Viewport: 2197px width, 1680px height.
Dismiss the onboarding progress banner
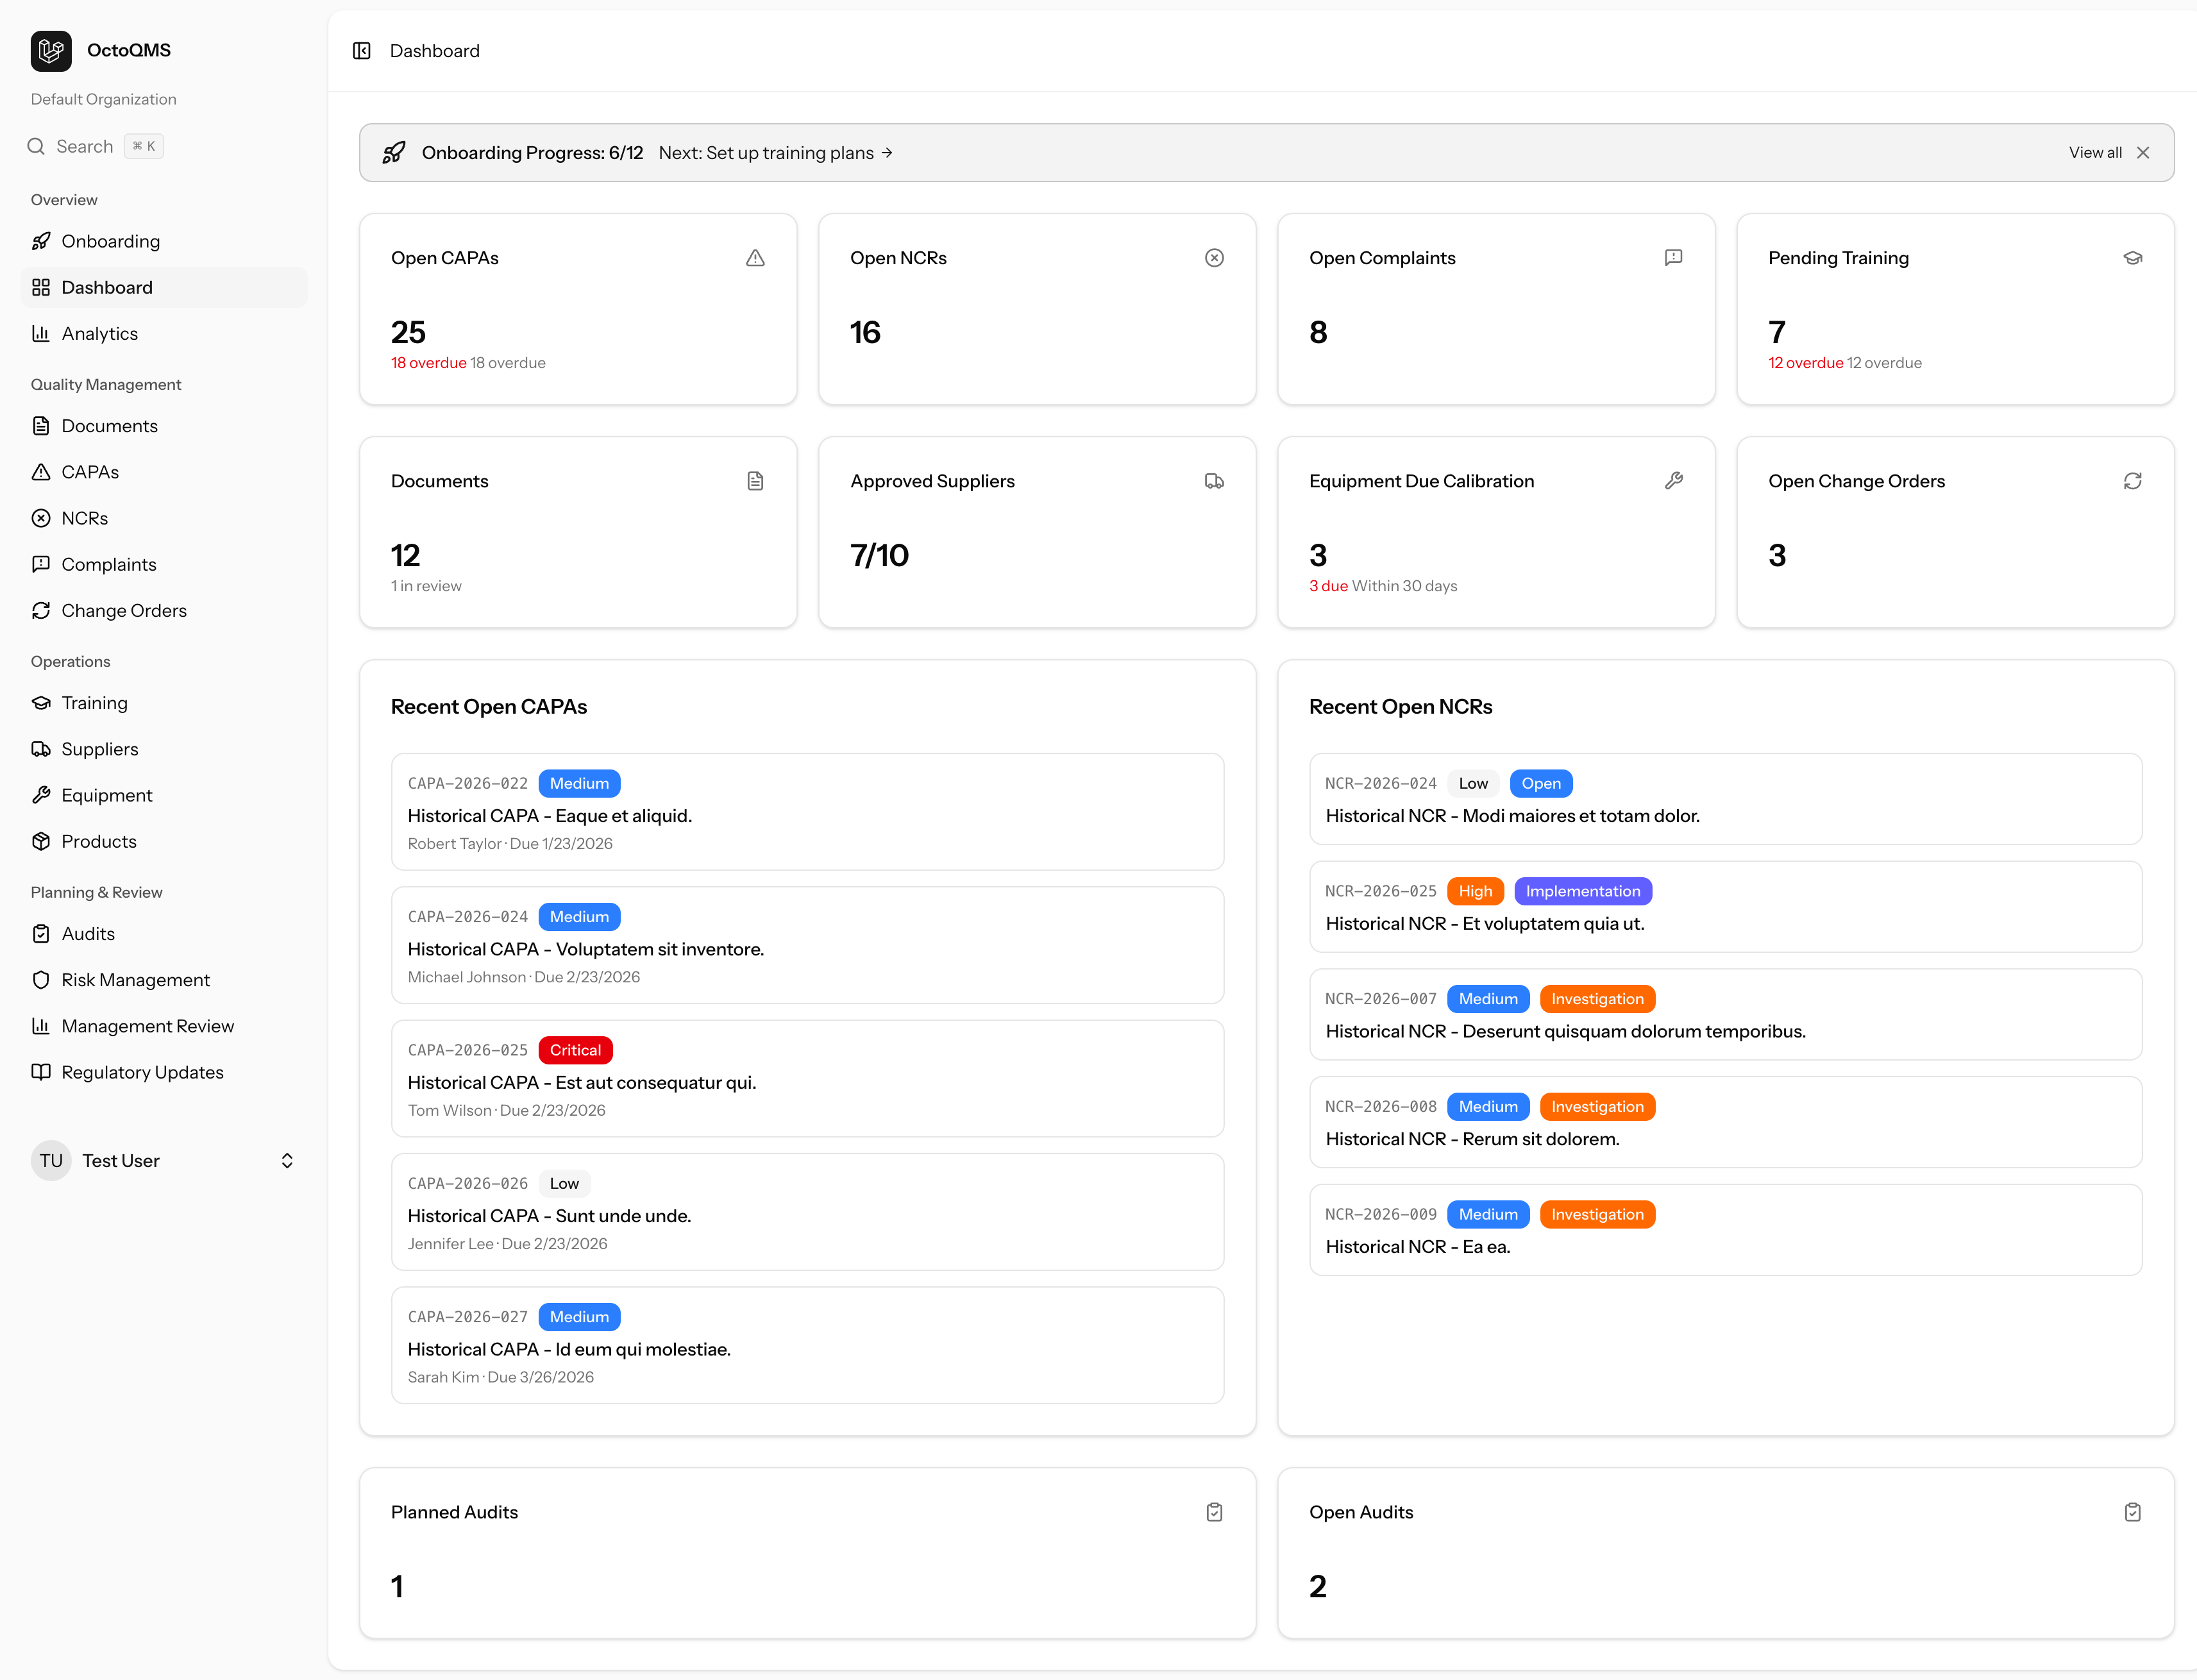click(x=2143, y=153)
